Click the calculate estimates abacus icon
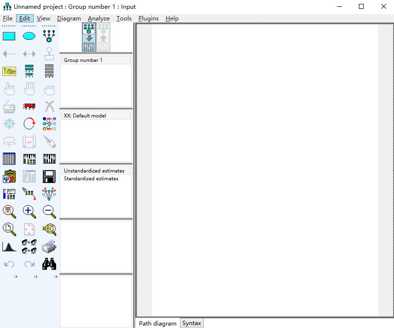This screenshot has width=394, height=328. [x=49, y=159]
